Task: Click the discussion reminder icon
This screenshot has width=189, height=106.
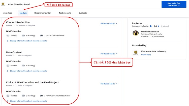Action: 42,36
